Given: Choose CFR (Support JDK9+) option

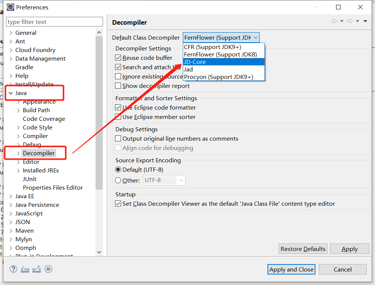Looking at the screenshot, I should pyautogui.click(x=224, y=47).
